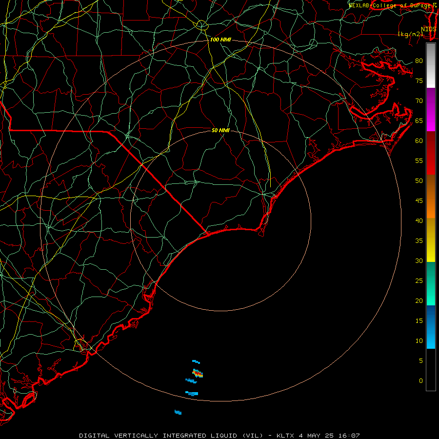Click the "10" scale value
439x439 pixels.
click(419, 341)
